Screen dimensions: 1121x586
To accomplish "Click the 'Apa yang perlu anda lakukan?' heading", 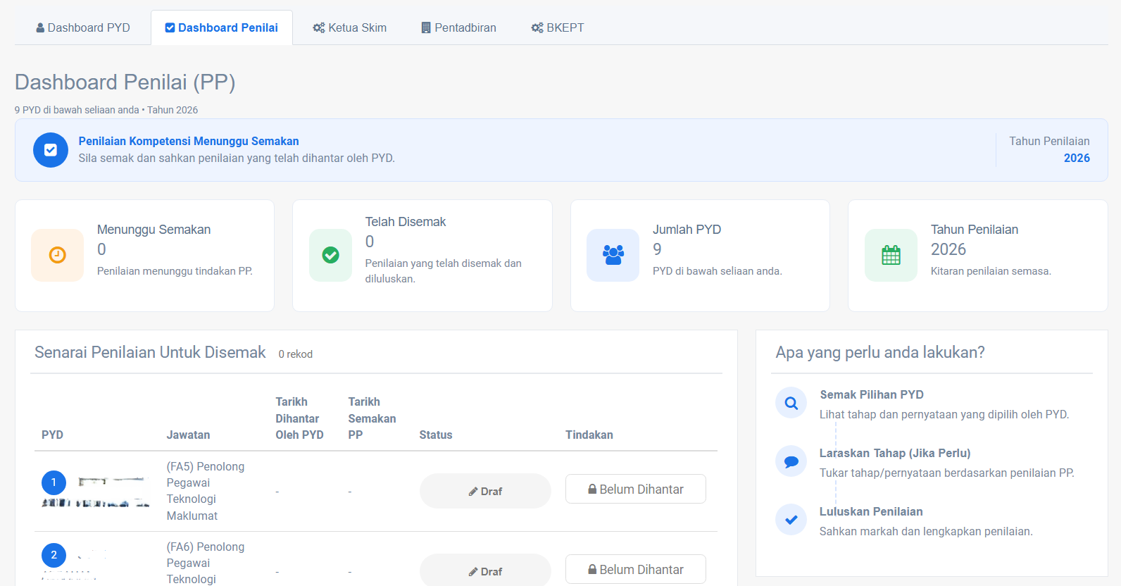I will point(880,352).
